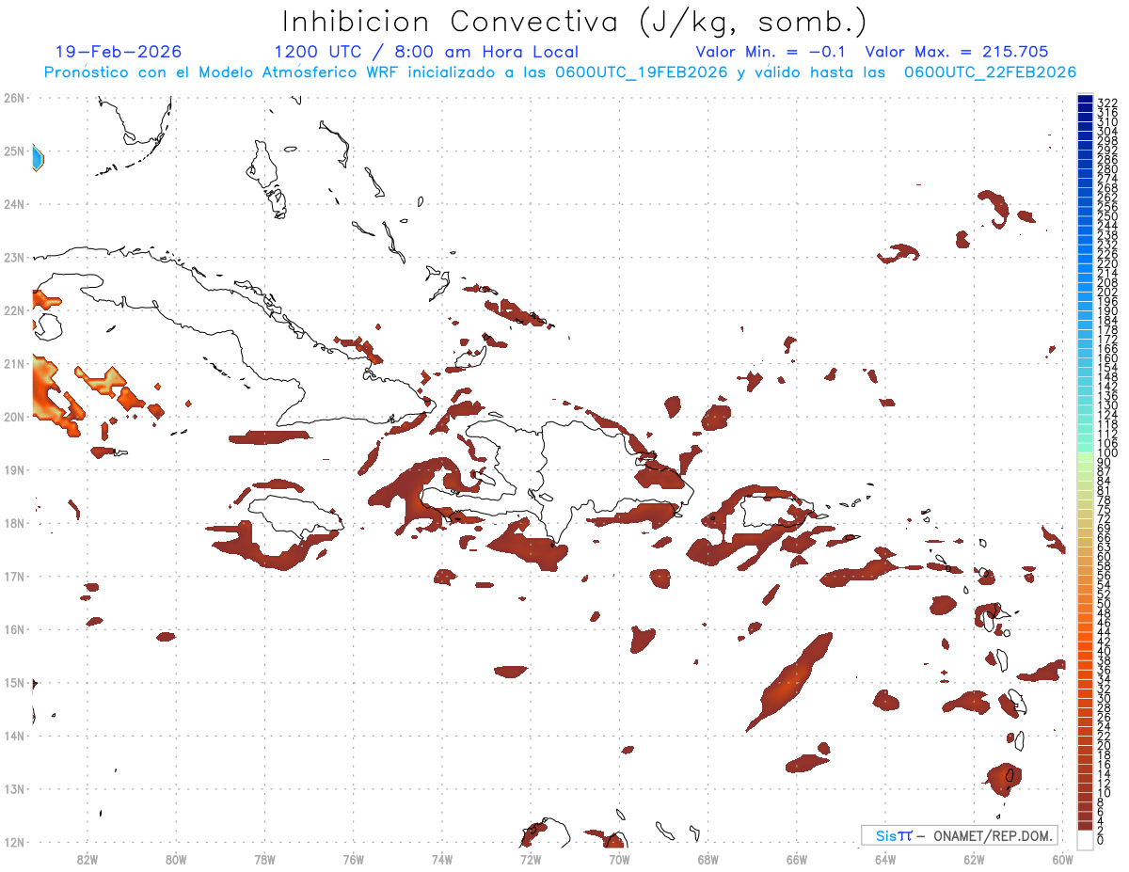Click the "322" color scale value

[1107, 102]
